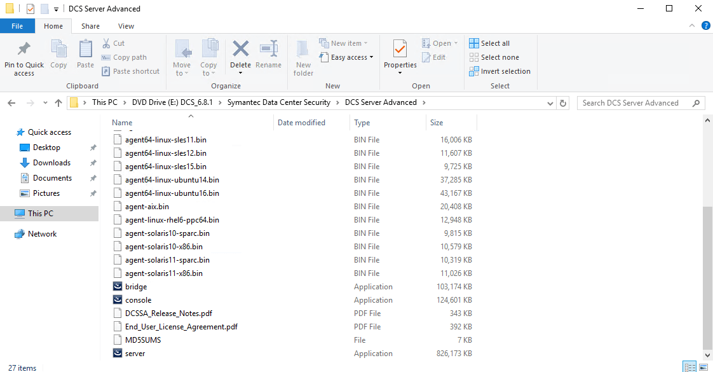
Task: Go back with the left arrow
Action: (12, 103)
